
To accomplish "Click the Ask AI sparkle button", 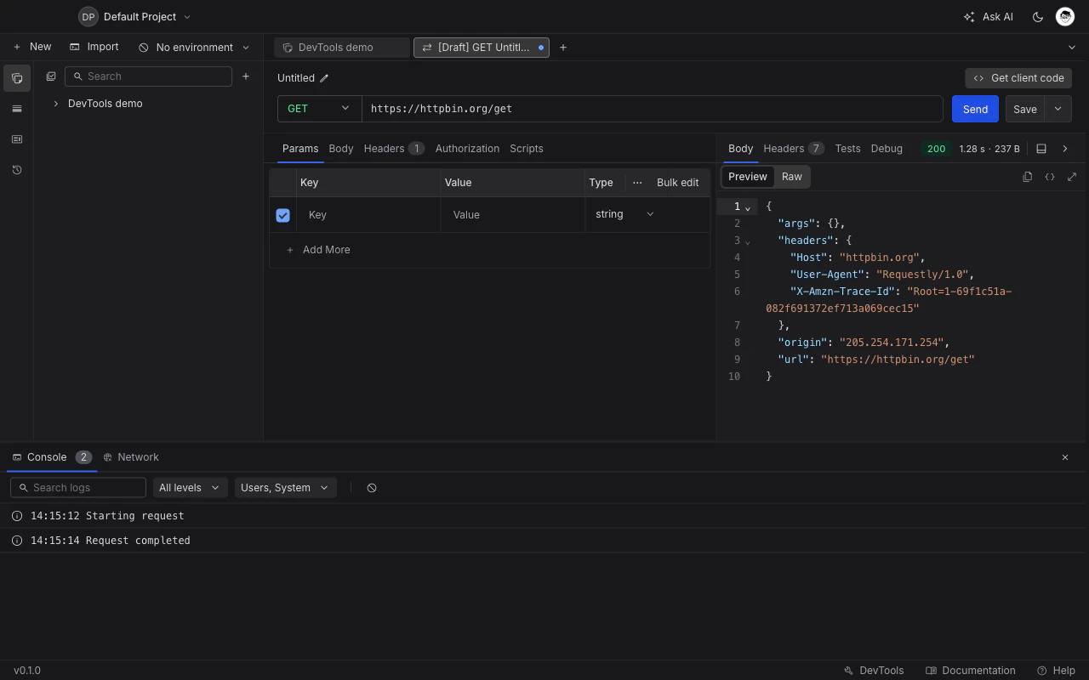I will [989, 17].
